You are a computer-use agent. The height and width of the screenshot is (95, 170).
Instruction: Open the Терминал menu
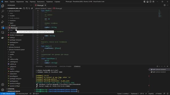[49, 2]
